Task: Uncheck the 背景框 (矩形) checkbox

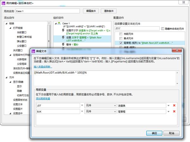Action: click(x=121, y=43)
